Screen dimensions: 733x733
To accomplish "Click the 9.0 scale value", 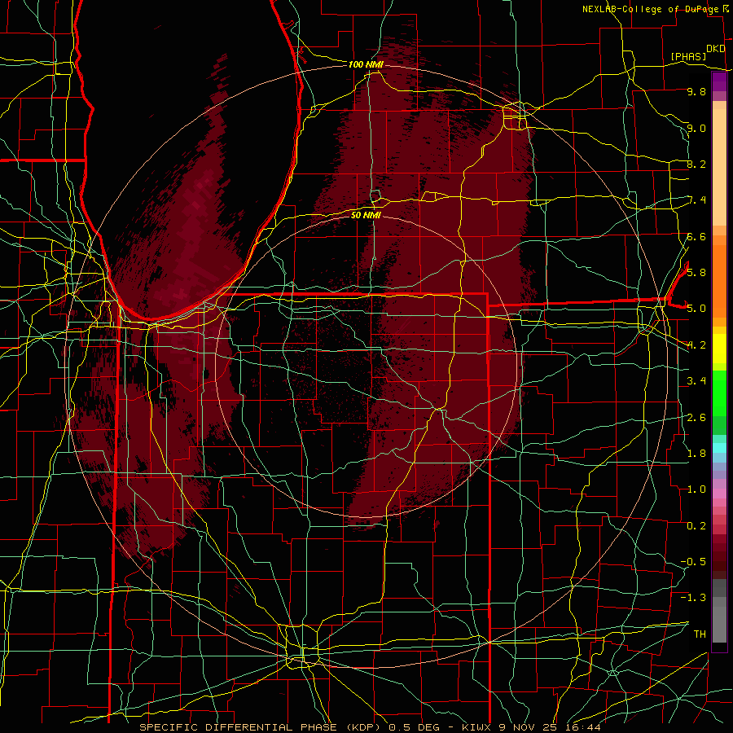I will click(x=696, y=128).
